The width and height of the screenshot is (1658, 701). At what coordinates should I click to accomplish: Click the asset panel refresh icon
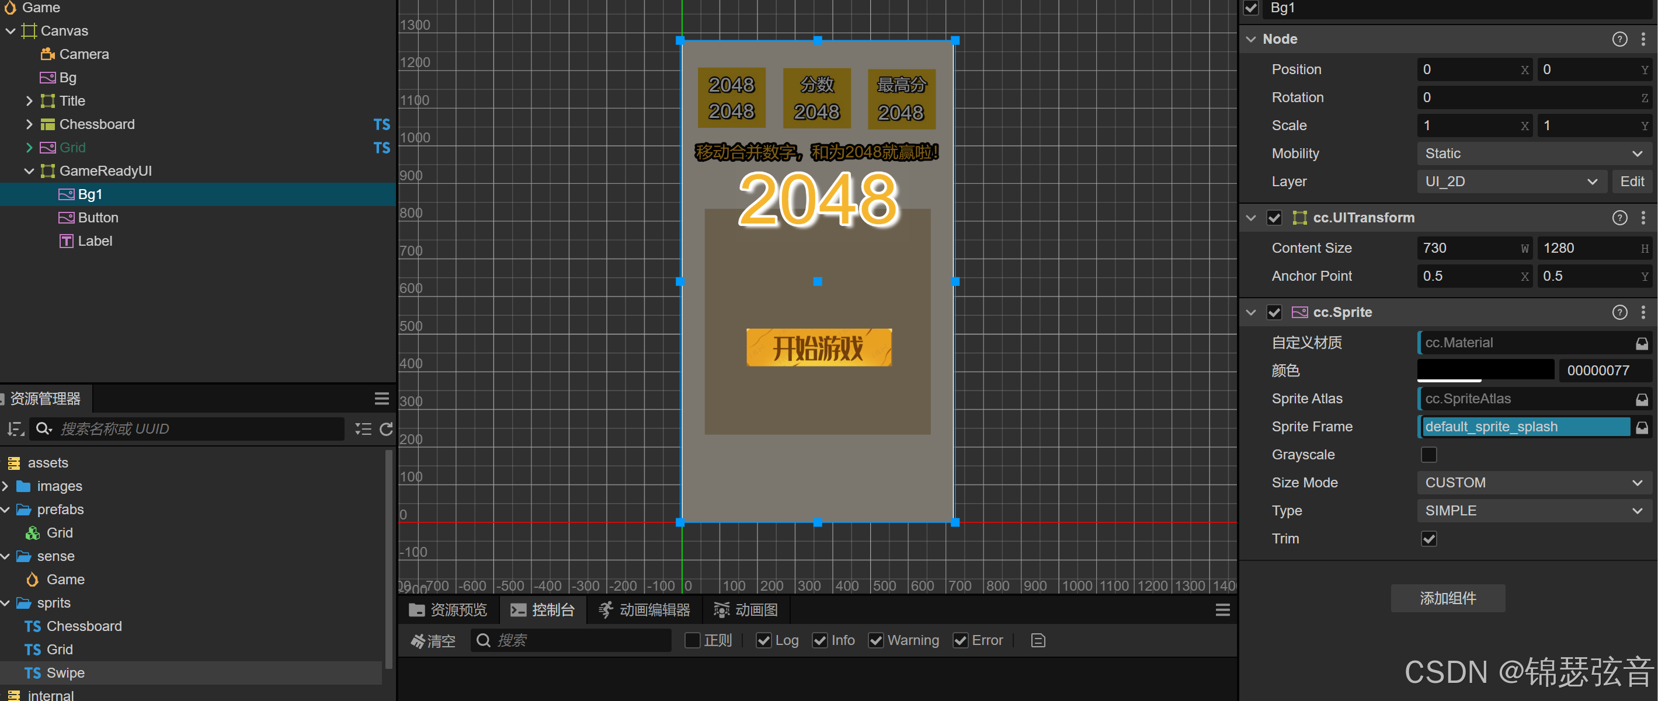point(386,429)
